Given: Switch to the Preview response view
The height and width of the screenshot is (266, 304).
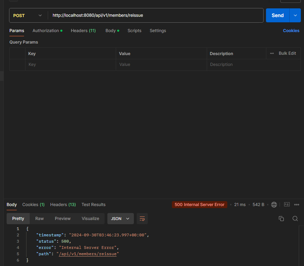Looking at the screenshot, I should point(62,218).
